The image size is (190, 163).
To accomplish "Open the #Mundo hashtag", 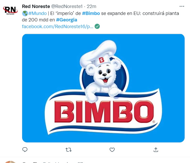I will [37, 13].
